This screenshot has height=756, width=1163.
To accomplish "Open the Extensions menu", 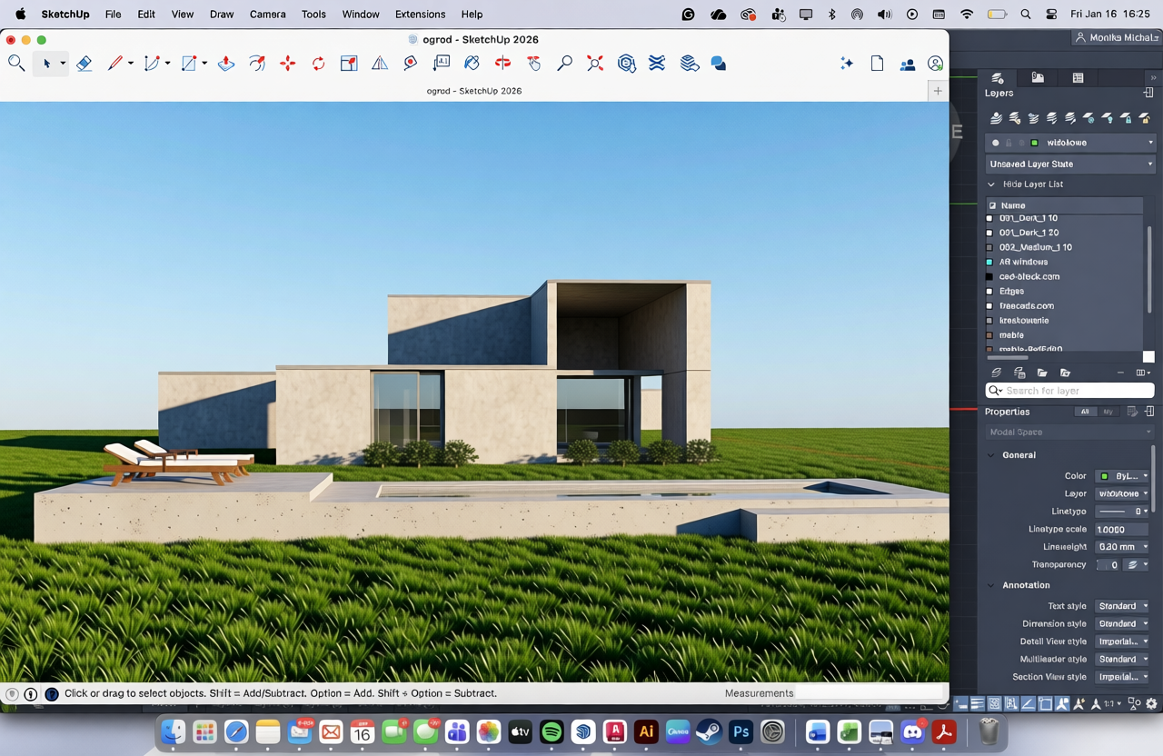I will (x=420, y=15).
